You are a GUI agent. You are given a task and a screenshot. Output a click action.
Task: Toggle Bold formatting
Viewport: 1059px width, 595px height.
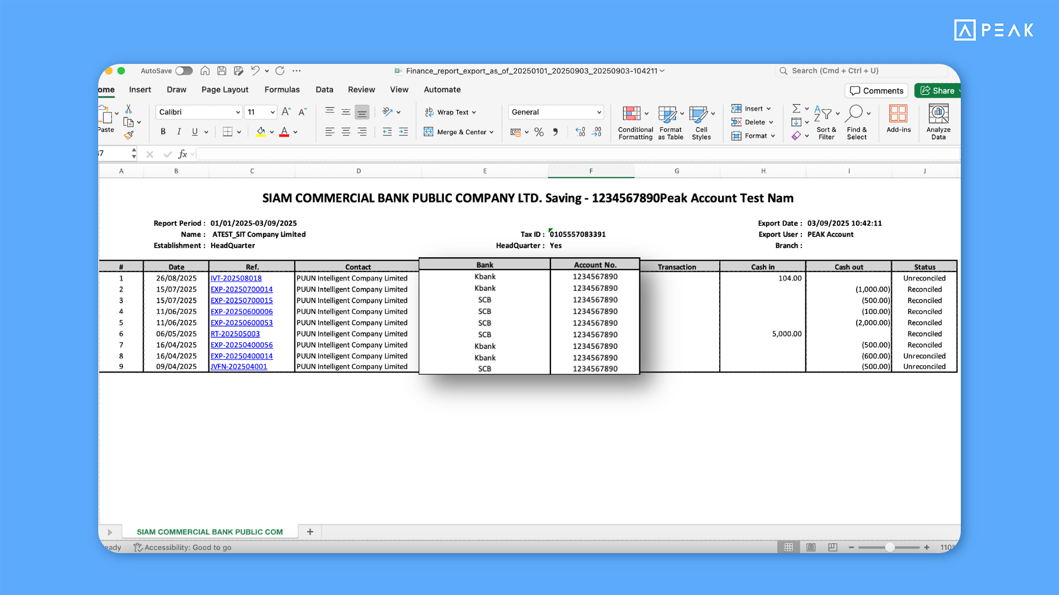coord(163,132)
